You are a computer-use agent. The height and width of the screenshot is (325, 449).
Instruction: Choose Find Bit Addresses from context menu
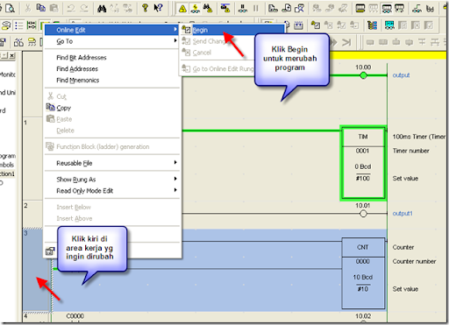(82, 58)
